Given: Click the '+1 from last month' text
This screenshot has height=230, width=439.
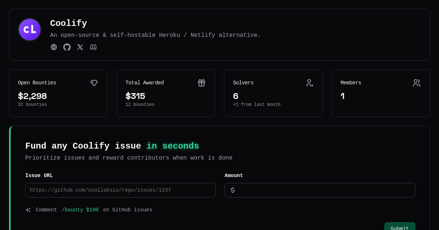Looking at the screenshot, I should (x=257, y=105).
